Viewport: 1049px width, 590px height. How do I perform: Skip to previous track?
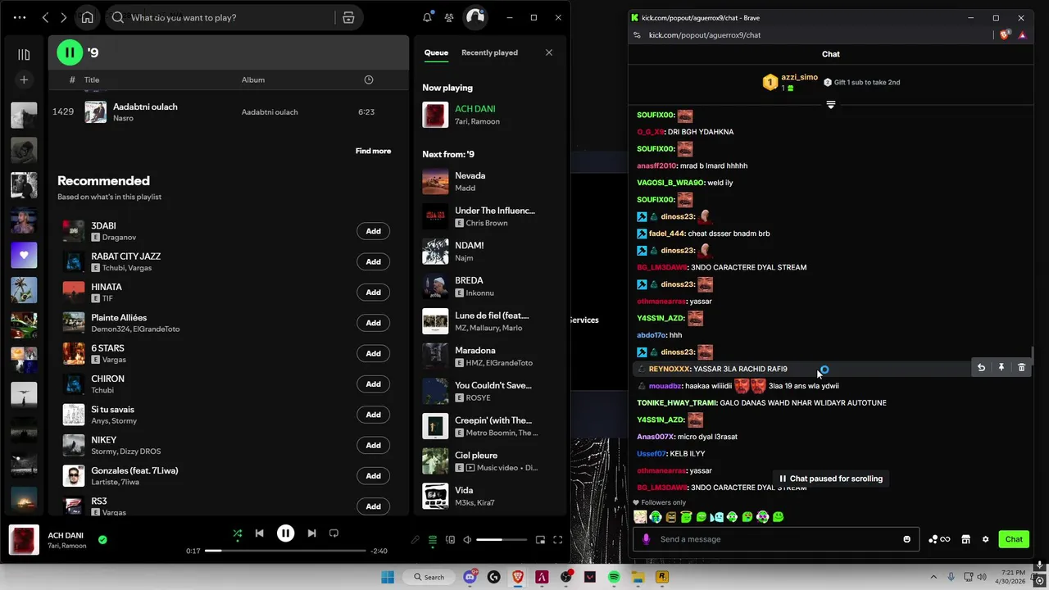[x=259, y=533]
